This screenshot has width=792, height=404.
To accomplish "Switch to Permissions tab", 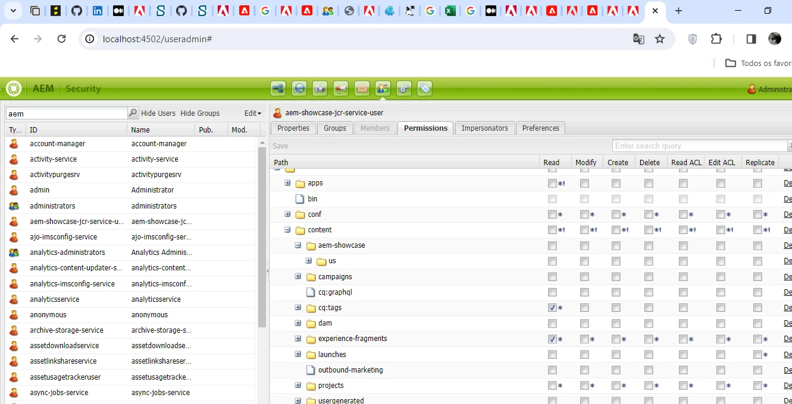I will pyautogui.click(x=425, y=128).
